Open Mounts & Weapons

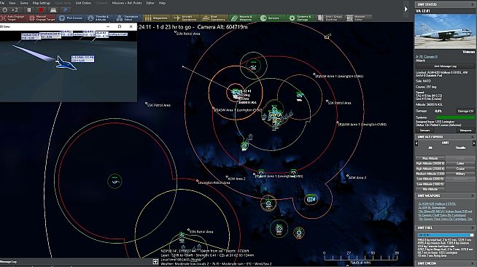243,18
